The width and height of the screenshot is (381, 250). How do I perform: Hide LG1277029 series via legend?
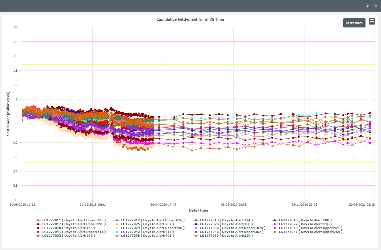coord(149,228)
